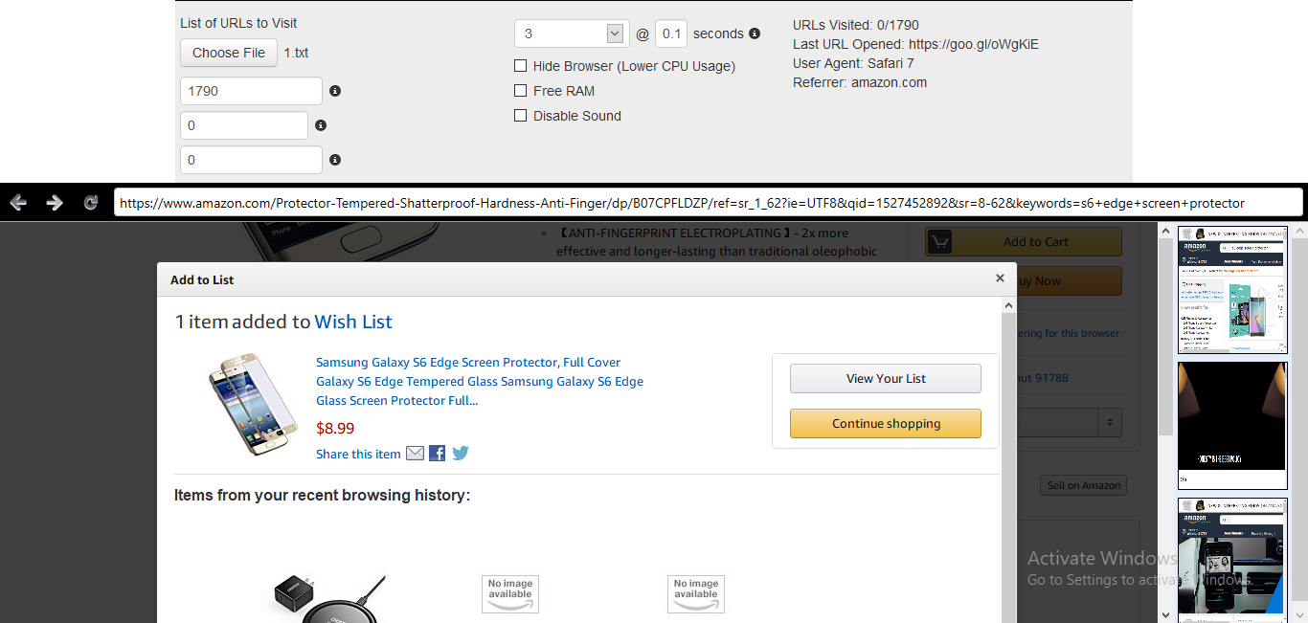
Task: Click the Choose File button
Action: coord(229,53)
